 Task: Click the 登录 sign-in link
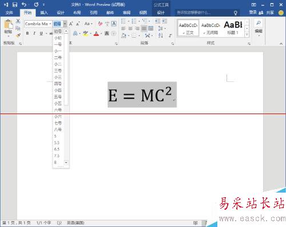[x=253, y=13]
